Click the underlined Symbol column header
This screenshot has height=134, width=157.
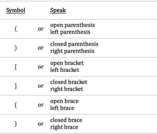16,10
